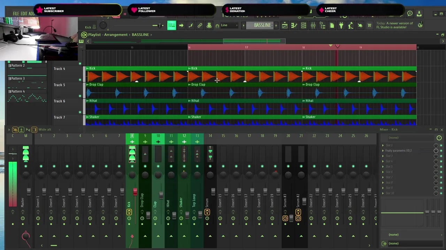Click bar 17 on the playlist time ruler
This screenshot has height=250, width=446.
tap(246, 47)
